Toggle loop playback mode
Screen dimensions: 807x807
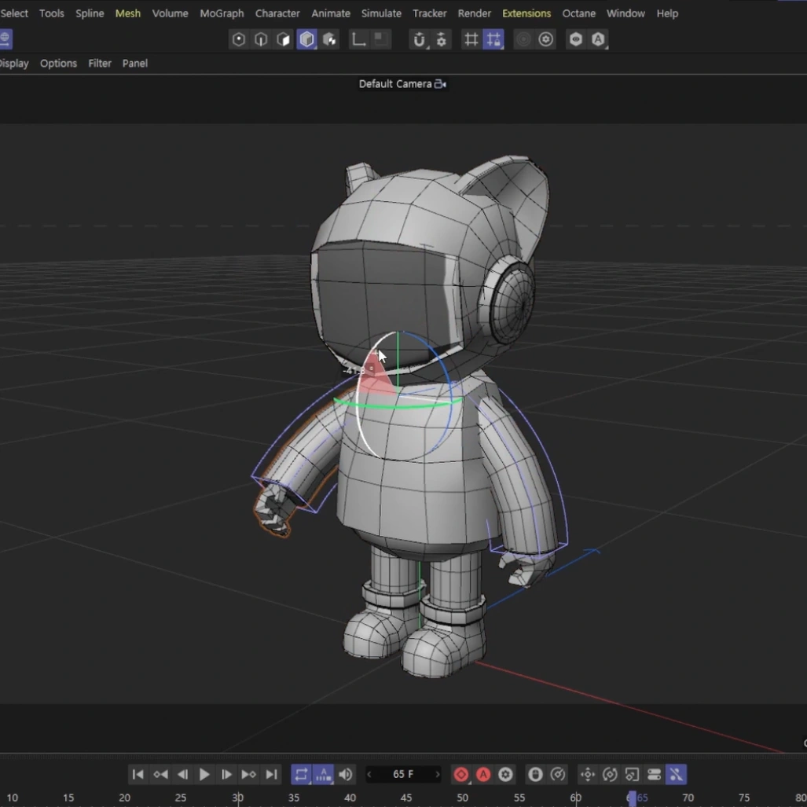(301, 774)
